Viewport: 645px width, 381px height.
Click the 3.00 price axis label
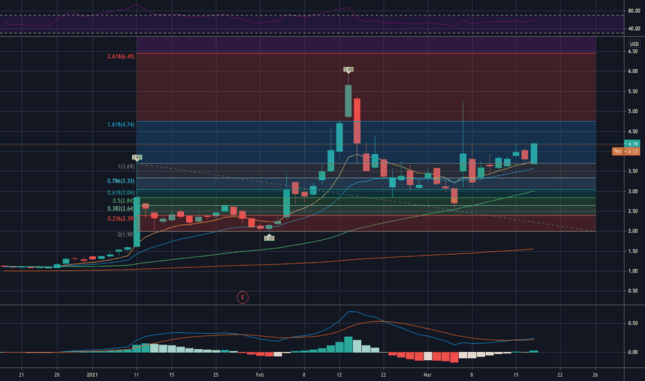(633, 191)
